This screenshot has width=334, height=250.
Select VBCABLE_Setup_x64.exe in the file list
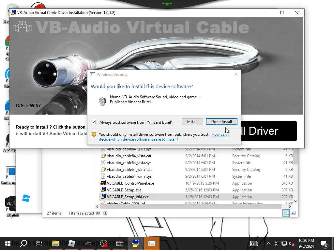(128, 197)
